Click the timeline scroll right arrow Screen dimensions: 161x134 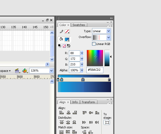pos(47,64)
